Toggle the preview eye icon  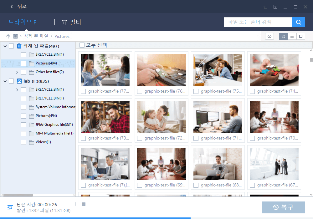pyautogui.click(x=269, y=36)
